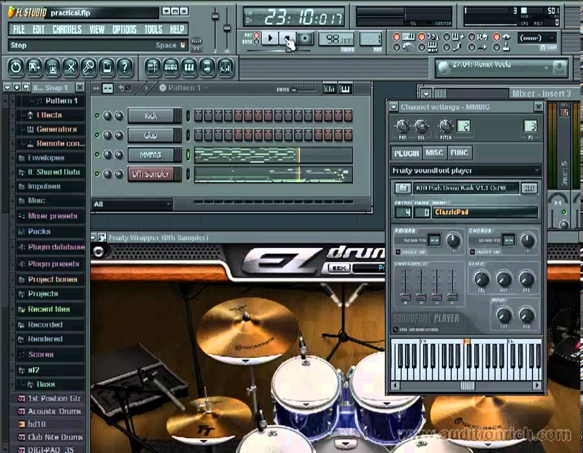Expand the Recent files folder
Viewport: 583px width, 453px height.
49,309
